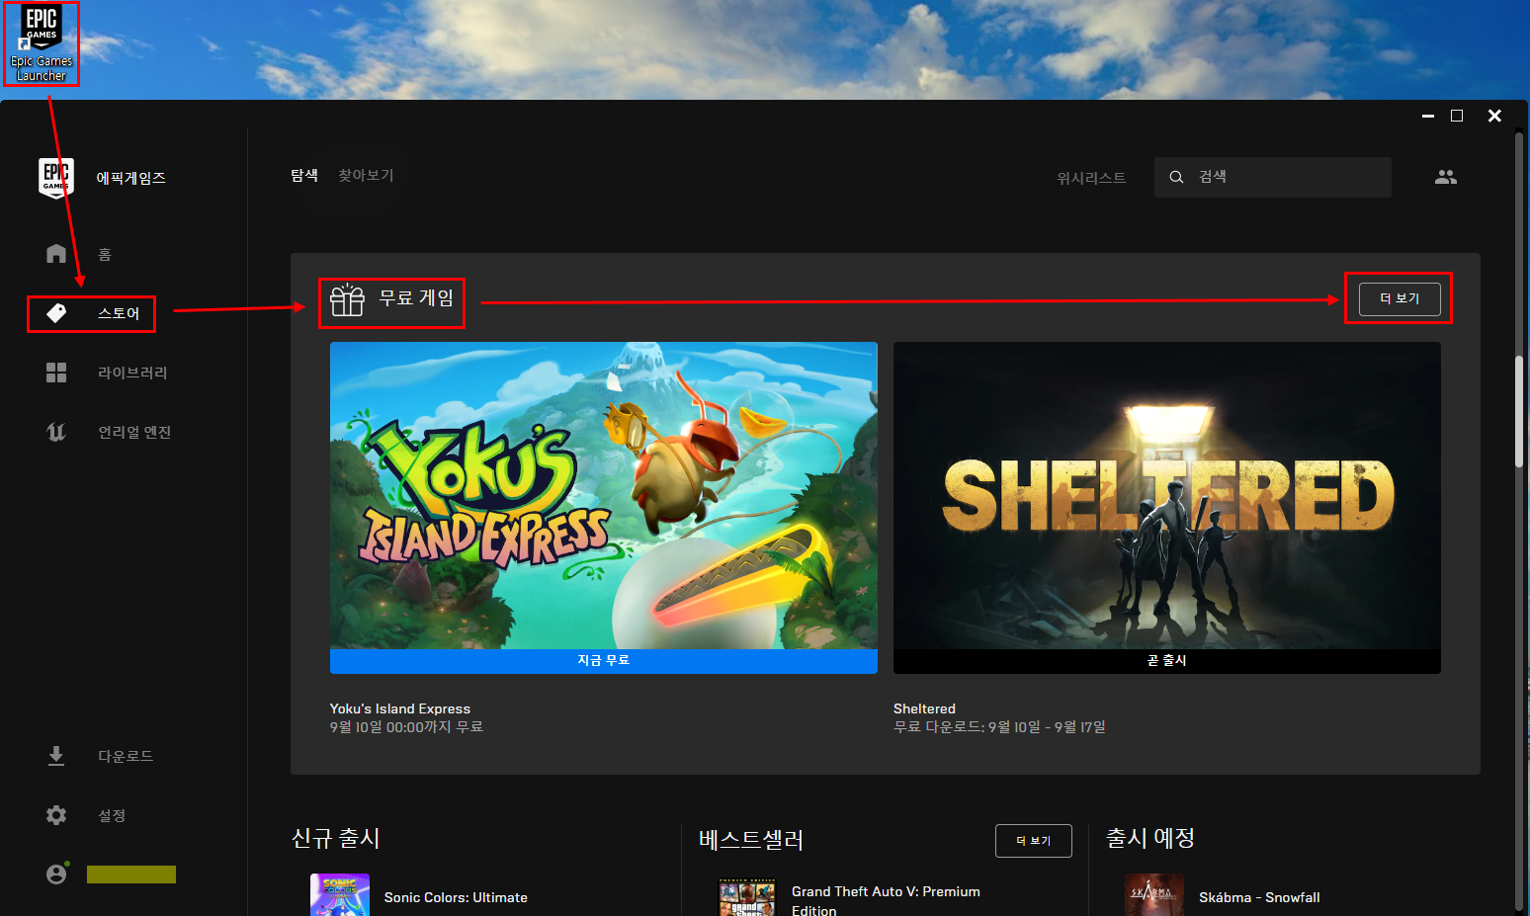
Task: Click the 베스트셀러 heading
Action: [x=751, y=840]
